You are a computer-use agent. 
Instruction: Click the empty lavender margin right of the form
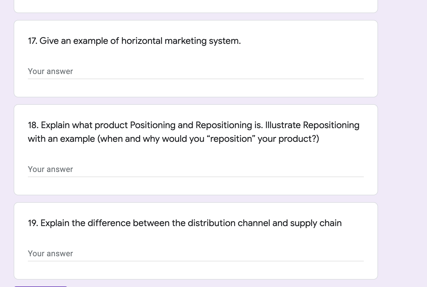pos(402,142)
